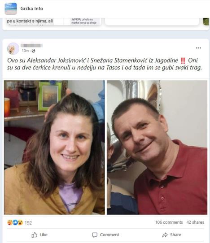Click the Comment button label
The image size is (210, 243).
(109, 235)
